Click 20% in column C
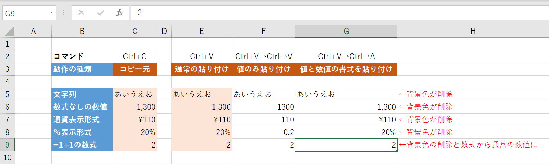The image size is (549, 164). pyautogui.click(x=135, y=132)
